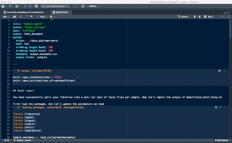Screen dimensions: 232x143
Task: Open the R Markdown file type selector
Action: (x=223, y=140)
